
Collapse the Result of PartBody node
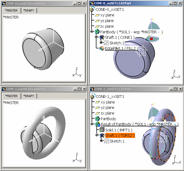(x=92, y=124)
